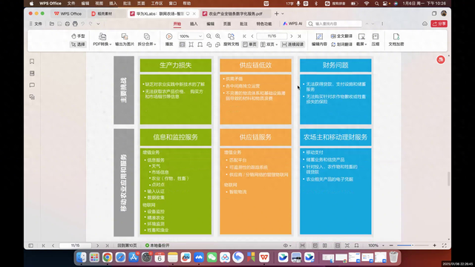Switch to the 特色功能 ribbon tab
Viewport: 475px width, 267px height.
pyautogui.click(x=264, y=24)
